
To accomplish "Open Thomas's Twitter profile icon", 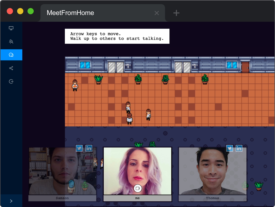I will (x=229, y=148).
